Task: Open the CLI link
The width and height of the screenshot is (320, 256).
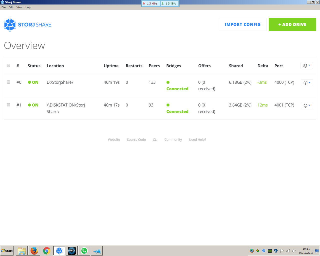Action: 155,140
